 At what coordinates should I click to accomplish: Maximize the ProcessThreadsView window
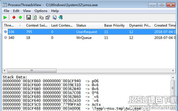click(x=161, y=5)
